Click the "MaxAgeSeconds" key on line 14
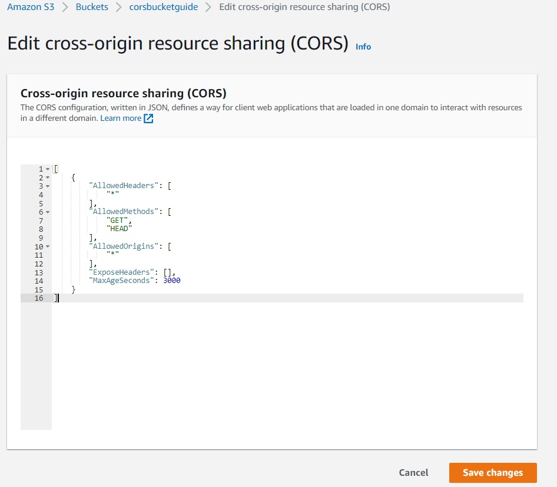The width and height of the screenshot is (557, 487). coord(121,281)
